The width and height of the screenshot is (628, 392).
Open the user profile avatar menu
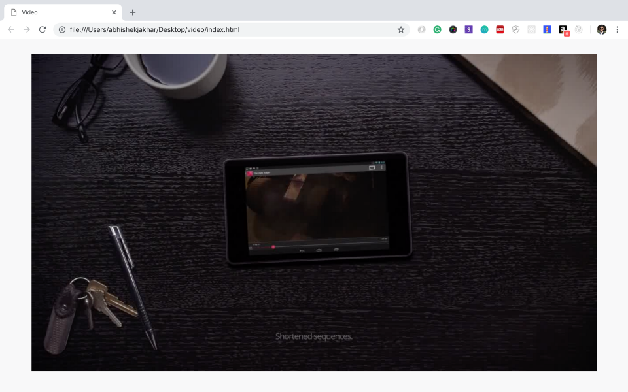point(601,29)
